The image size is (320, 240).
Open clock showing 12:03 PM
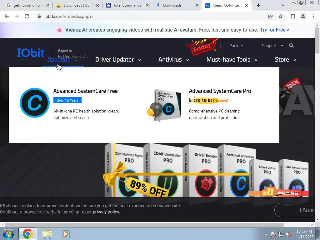[304, 234]
